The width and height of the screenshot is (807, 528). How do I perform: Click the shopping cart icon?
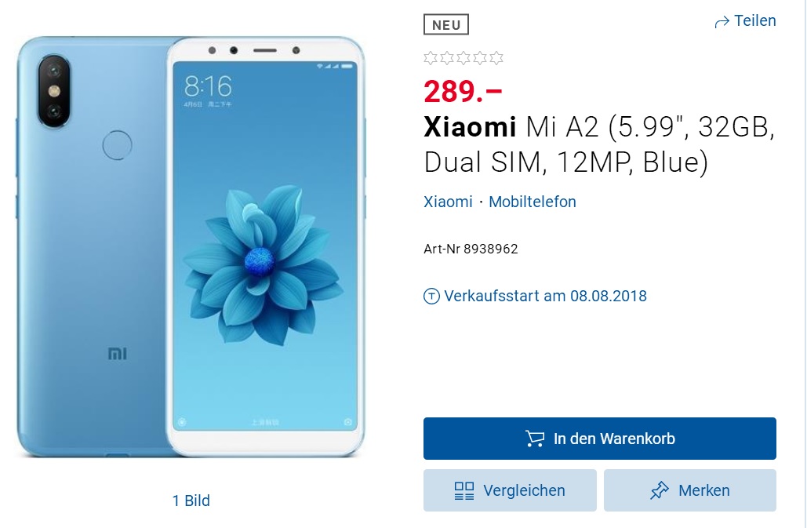[x=535, y=439]
